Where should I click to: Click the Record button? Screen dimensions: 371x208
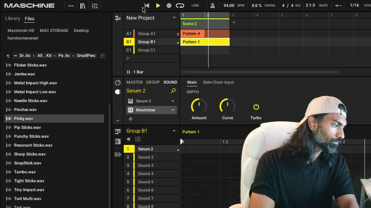click(x=169, y=5)
